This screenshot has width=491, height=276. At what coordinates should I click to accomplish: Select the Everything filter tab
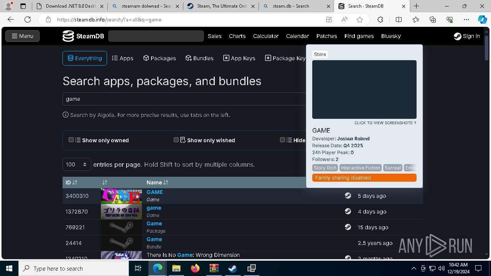tap(85, 58)
